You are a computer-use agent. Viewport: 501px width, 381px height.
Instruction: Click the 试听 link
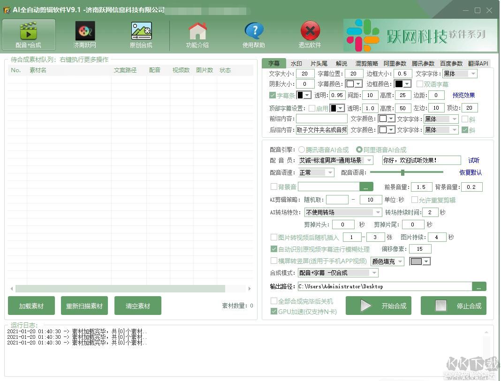473,160
